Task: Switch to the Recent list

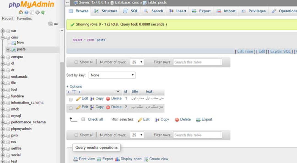Action: point(8,19)
